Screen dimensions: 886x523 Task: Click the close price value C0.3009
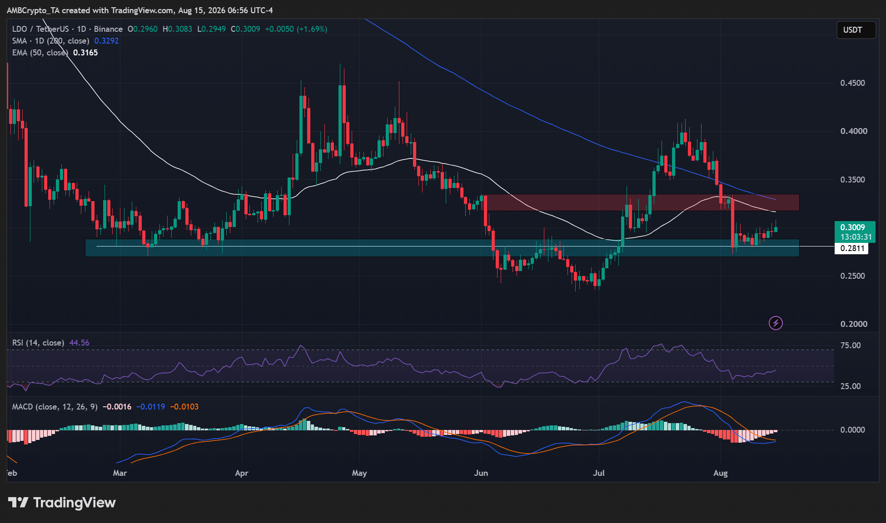(x=245, y=29)
